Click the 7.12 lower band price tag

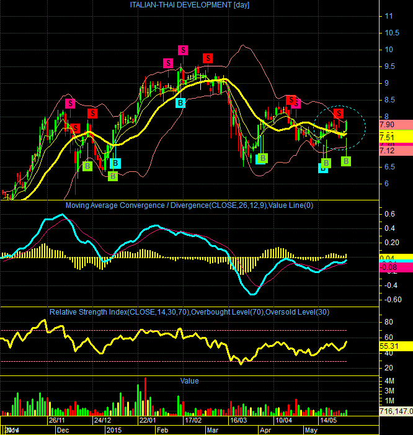click(x=396, y=151)
